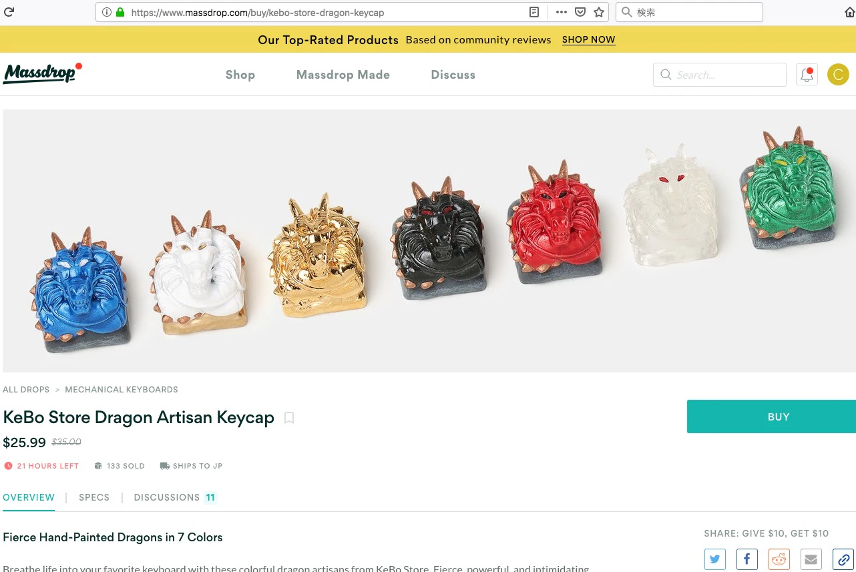856x572 pixels.
Task: Share product on Reddit
Action: tap(779, 559)
